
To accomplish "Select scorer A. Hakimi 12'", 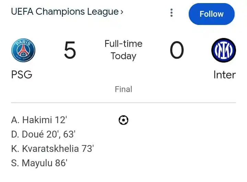I will coord(39,120).
